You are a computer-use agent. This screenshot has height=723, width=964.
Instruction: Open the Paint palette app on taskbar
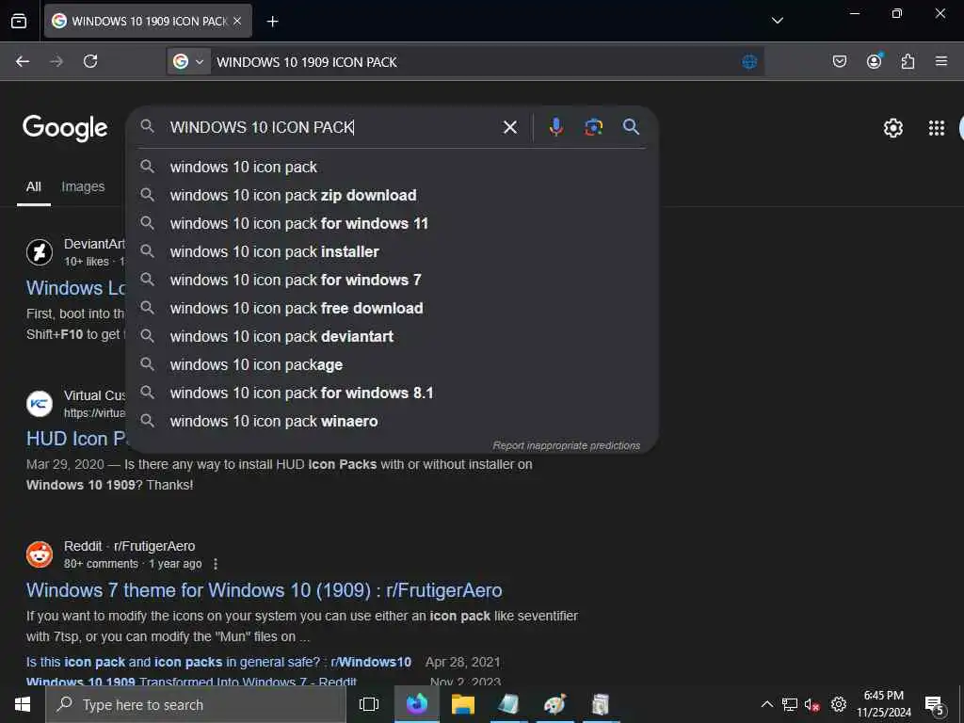[554, 704]
